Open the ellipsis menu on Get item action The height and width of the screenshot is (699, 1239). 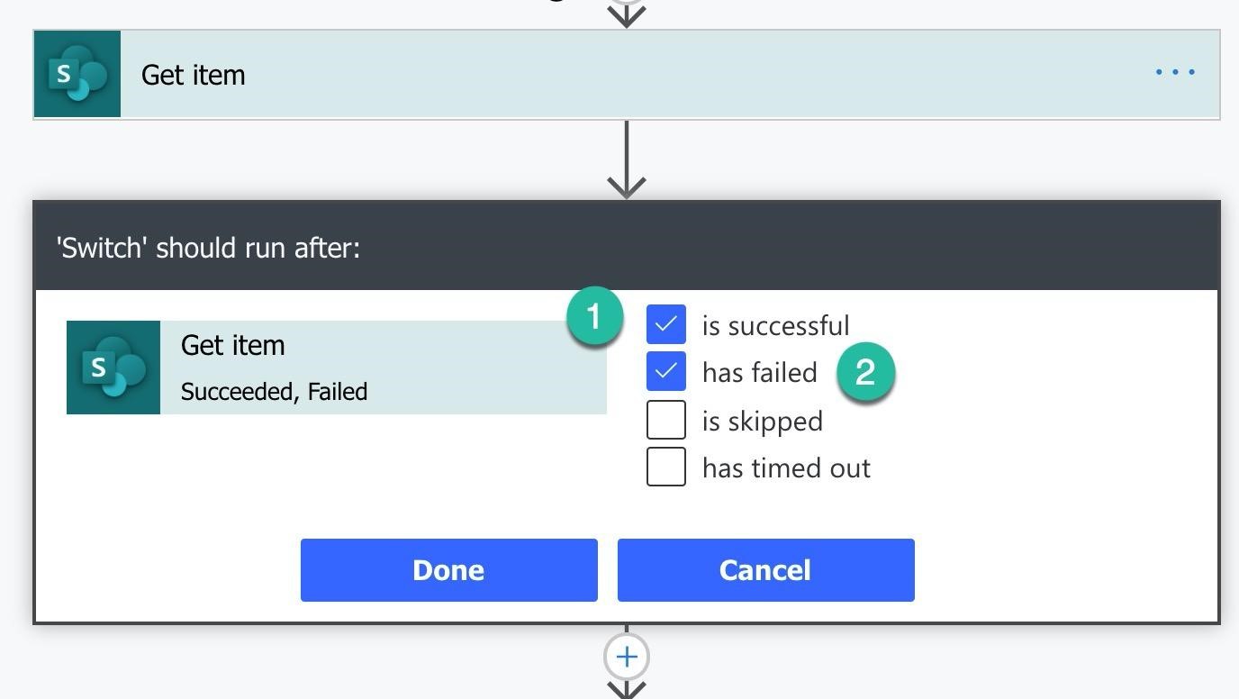pos(1175,72)
